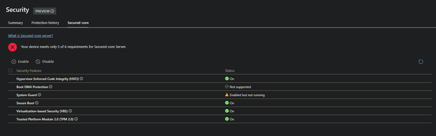Open System Guard info tooltip icon
Viewport: 436px width, 136px height.
click(39, 95)
